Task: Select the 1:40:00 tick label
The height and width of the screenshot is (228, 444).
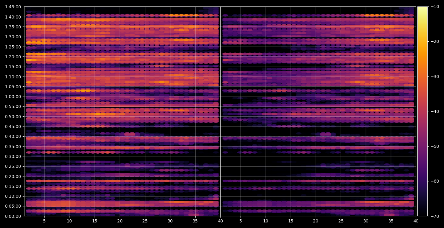Action: (13, 17)
